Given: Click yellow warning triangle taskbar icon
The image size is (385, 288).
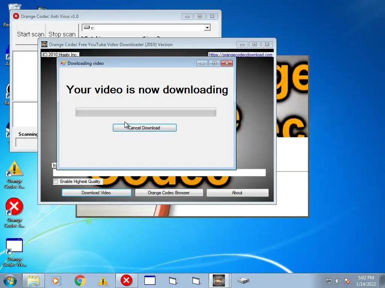Looking at the screenshot, I should point(103,281).
